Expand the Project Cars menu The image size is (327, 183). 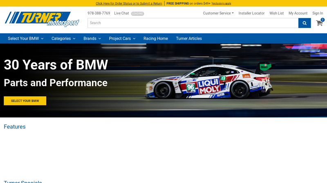[122, 39]
